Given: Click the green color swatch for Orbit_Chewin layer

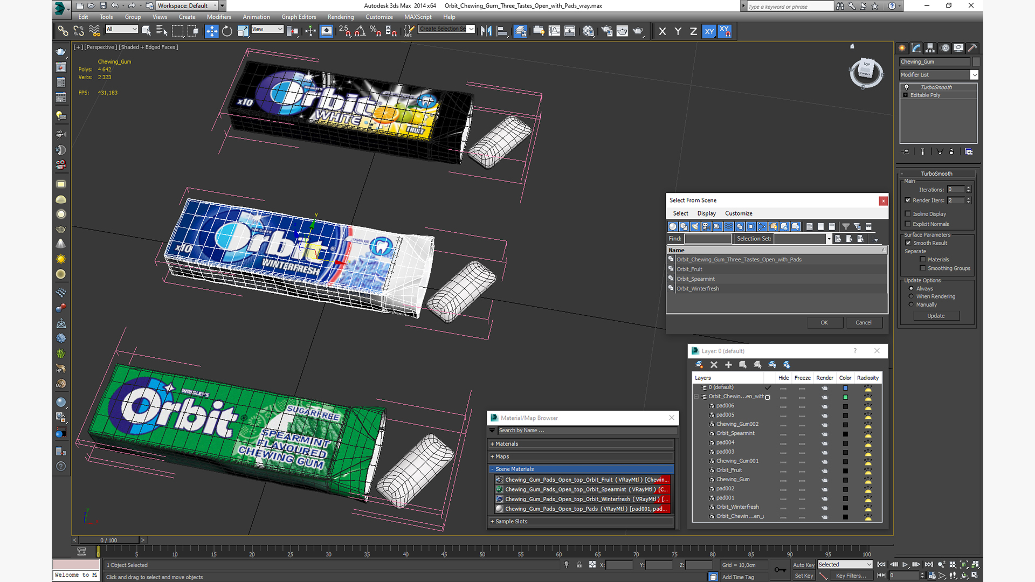Looking at the screenshot, I should click(x=845, y=397).
